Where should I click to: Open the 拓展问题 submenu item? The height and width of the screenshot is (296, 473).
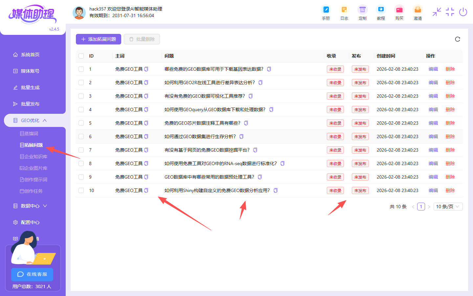pos(32,145)
